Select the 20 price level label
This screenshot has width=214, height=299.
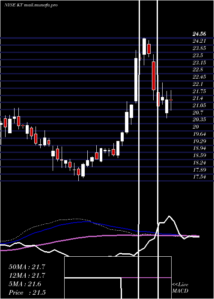[196, 127]
